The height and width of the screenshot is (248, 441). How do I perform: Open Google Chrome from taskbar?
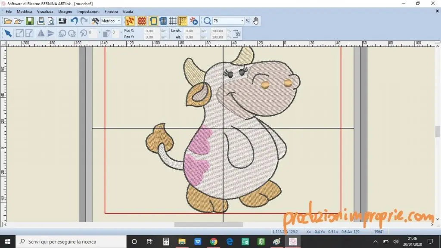(x=214, y=242)
